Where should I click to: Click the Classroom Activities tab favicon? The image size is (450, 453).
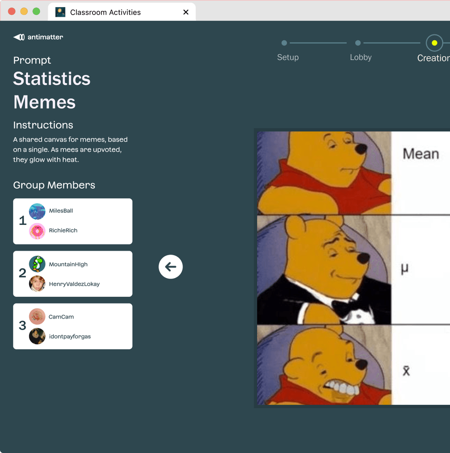(x=60, y=12)
